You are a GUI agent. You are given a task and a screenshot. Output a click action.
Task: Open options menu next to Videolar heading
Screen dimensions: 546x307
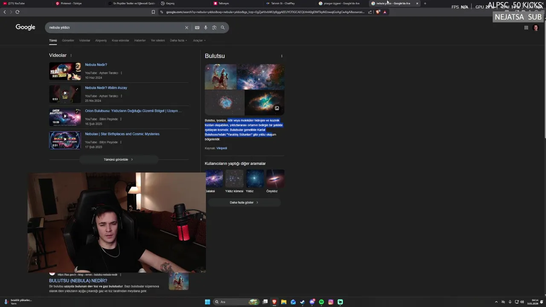71,55
